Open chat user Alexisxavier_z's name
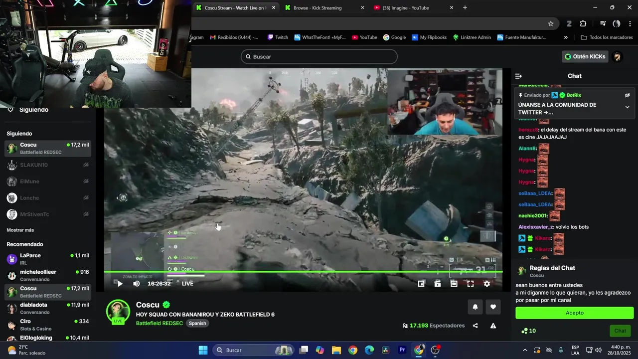Viewport: 638px width, 359px height. 536,227
